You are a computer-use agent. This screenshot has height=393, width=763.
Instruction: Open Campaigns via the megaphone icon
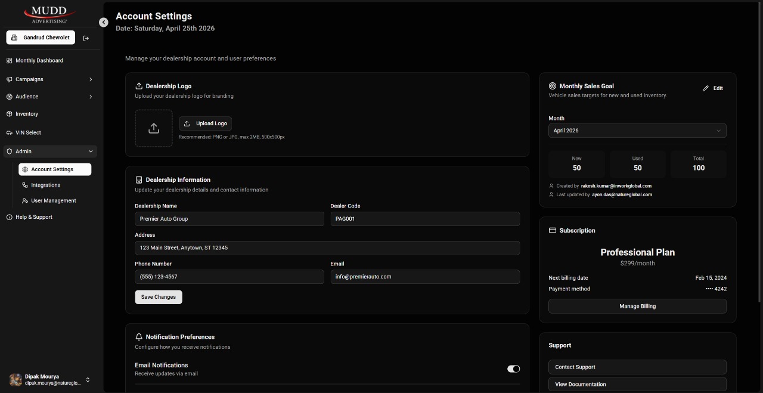9,79
